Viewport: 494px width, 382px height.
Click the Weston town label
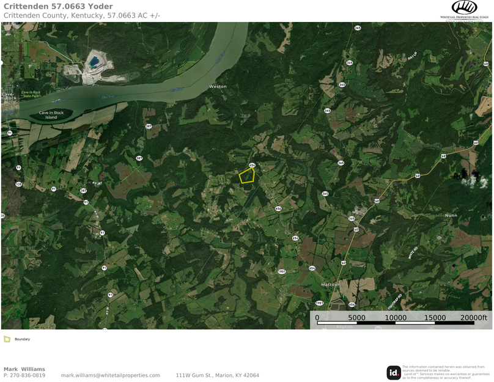(x=218, y=86)
